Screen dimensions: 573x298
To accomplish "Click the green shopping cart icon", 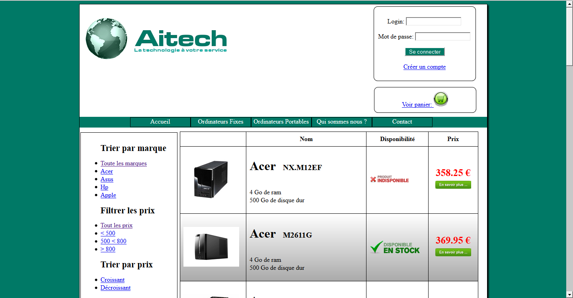I will 441,99.
